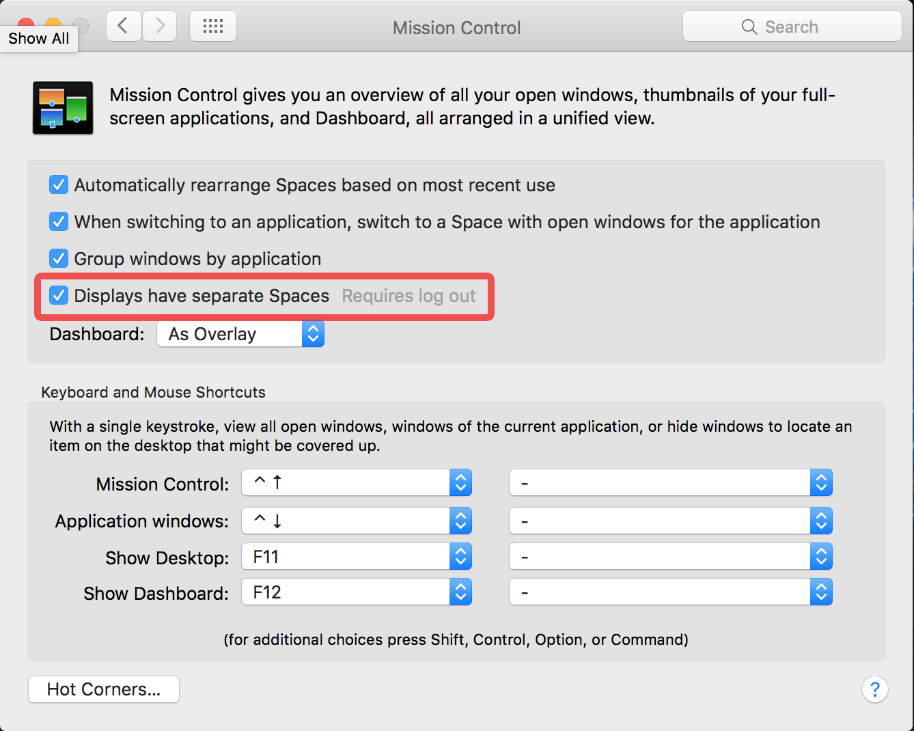Click the Show All tooltip
The width and height of the screenshot is (914, 731).
(x=39, y=38)
